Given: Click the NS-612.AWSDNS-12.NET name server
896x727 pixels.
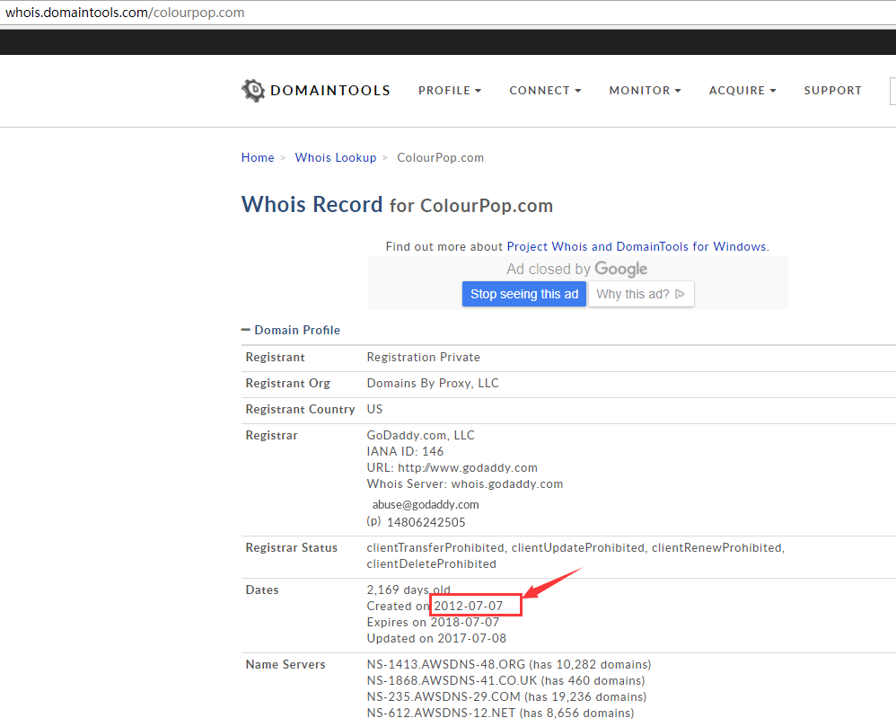Looking at the screenshot, I should 441,714.
